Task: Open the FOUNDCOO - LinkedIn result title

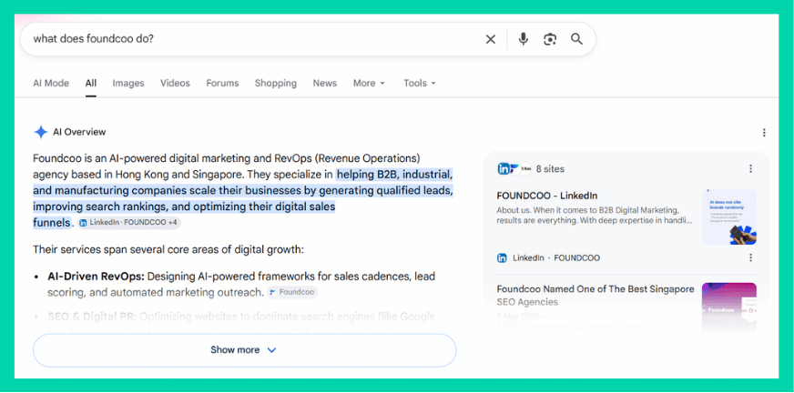Action: point(547,196)
